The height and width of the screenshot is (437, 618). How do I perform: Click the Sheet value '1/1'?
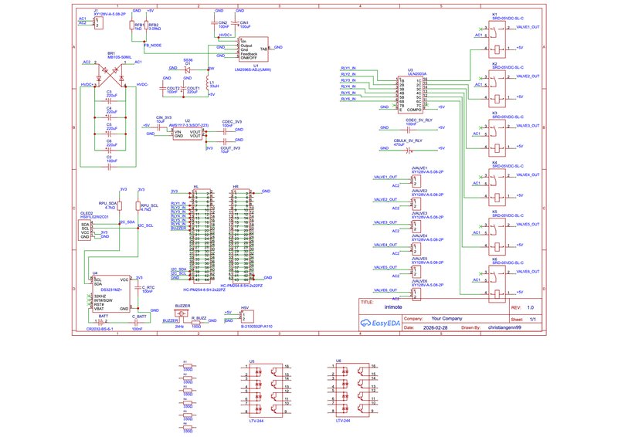click(533, 319)
